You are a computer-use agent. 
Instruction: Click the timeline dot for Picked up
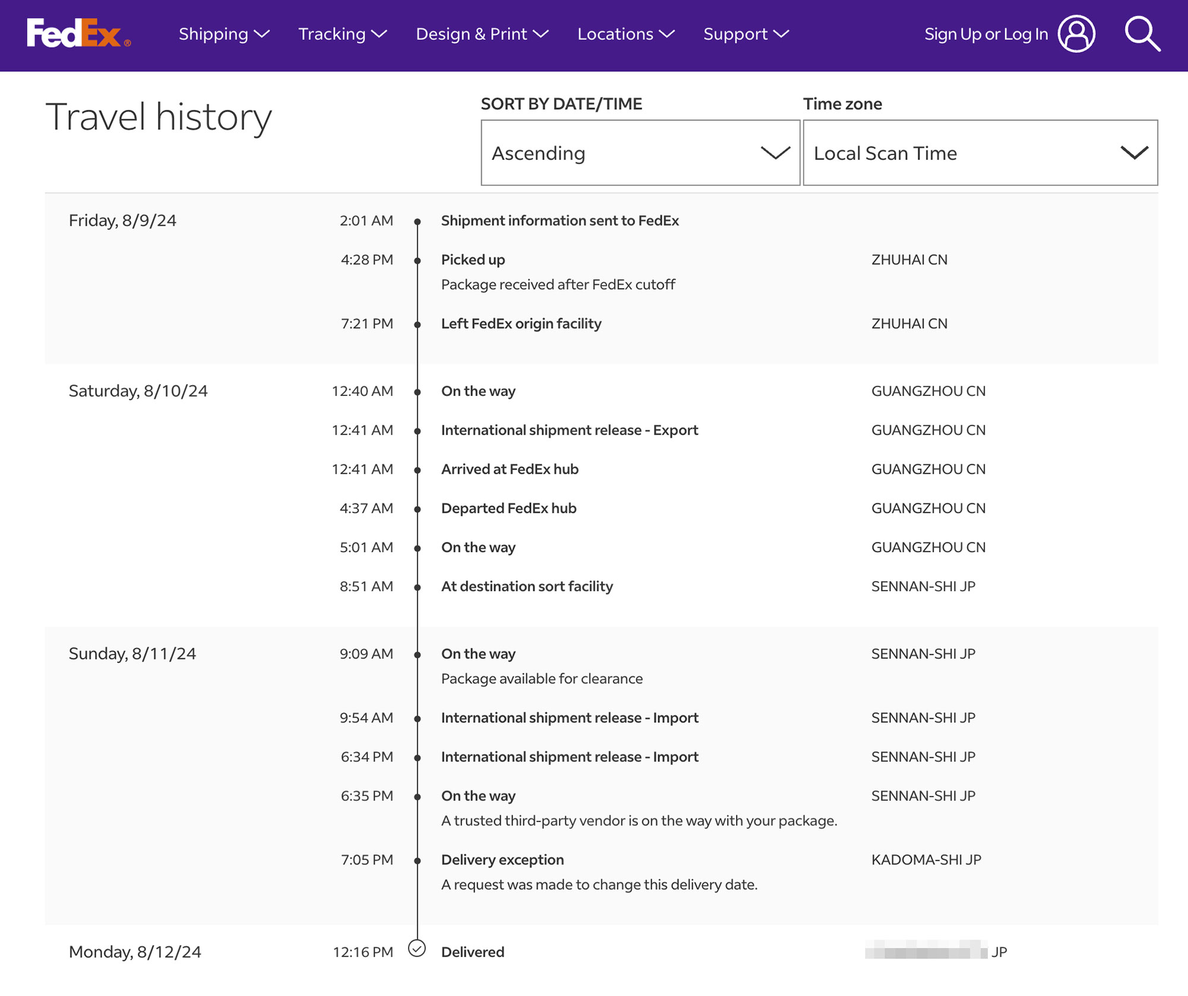pyautogui.click(x=418, y=261)
